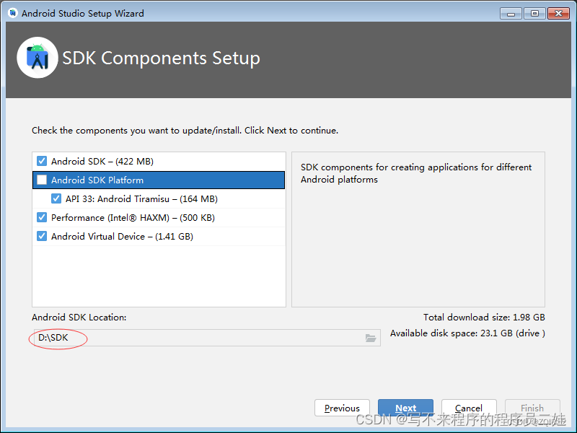Click the Finish button
Viewport: 577px width, 433px height.
(532, 408)
